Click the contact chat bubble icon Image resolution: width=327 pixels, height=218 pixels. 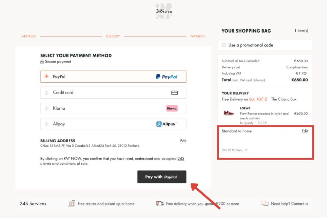coord(264,204)
